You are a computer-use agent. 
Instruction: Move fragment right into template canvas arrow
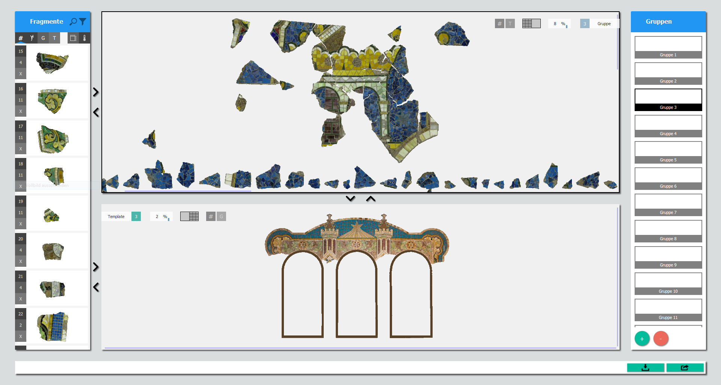click(96, 267)
